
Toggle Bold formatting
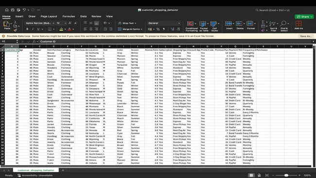tap(27, 29)
